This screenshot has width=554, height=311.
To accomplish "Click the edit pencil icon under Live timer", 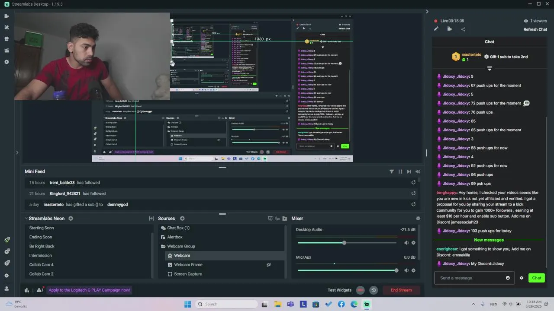I will [x=436, y=29].
